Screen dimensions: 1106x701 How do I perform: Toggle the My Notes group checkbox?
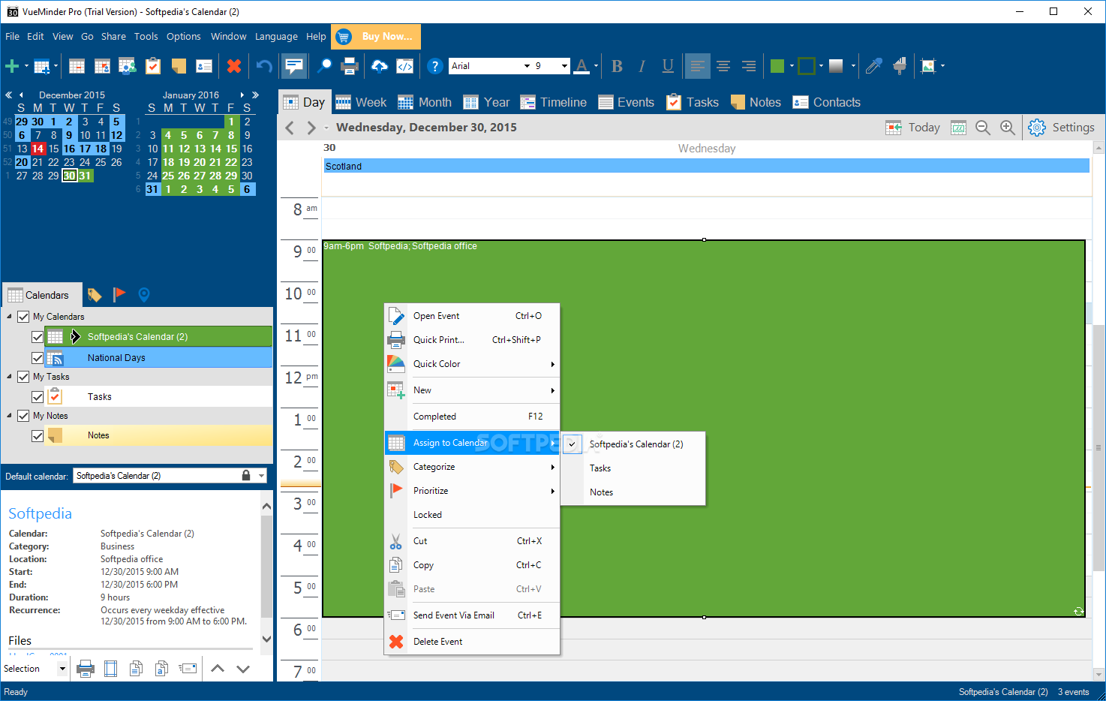point(23,416)
